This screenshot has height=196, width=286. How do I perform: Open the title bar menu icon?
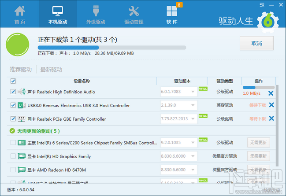click(x=262, y=5)
